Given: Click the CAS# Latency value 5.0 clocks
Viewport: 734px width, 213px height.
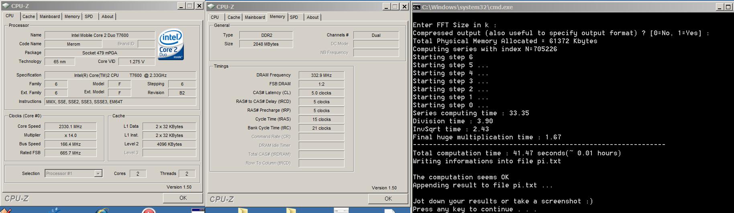Looking at the screenshot, I should tap(321, 93).
